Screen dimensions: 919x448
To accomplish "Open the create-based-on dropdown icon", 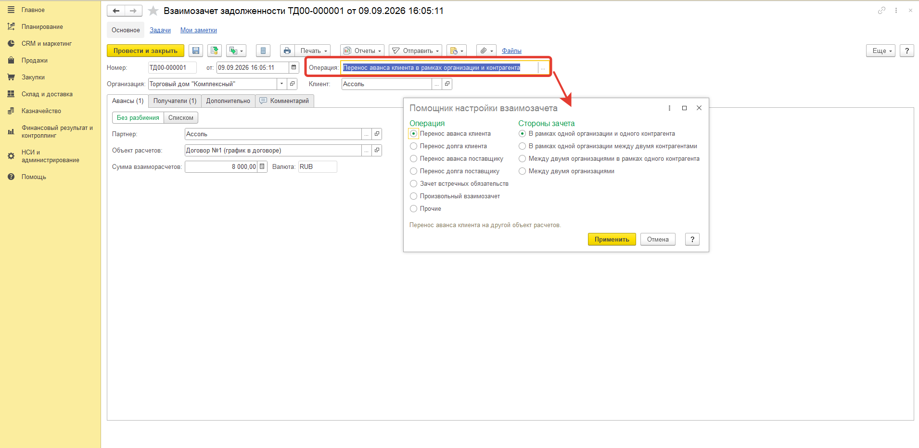I will 236,51.
